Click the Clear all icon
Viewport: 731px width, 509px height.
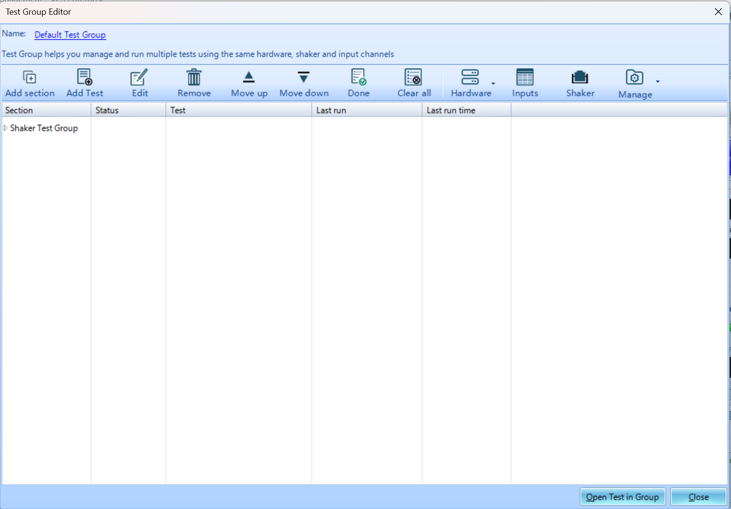[x=413, y=77]
